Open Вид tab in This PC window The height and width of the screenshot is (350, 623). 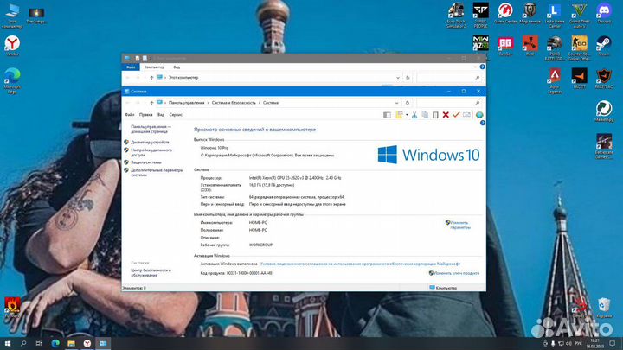coord(177,67)
